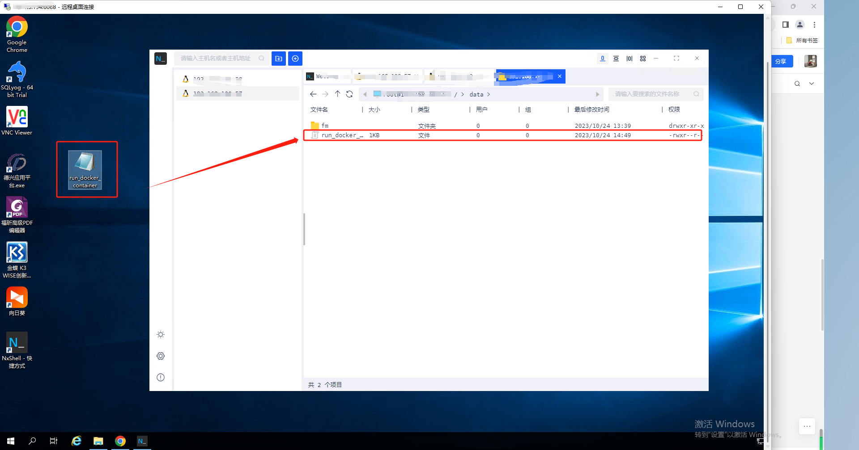Open 金蝶 K3 WISE desktop shortcut
This screenshot has width=859, height=450.
point(17,260)
